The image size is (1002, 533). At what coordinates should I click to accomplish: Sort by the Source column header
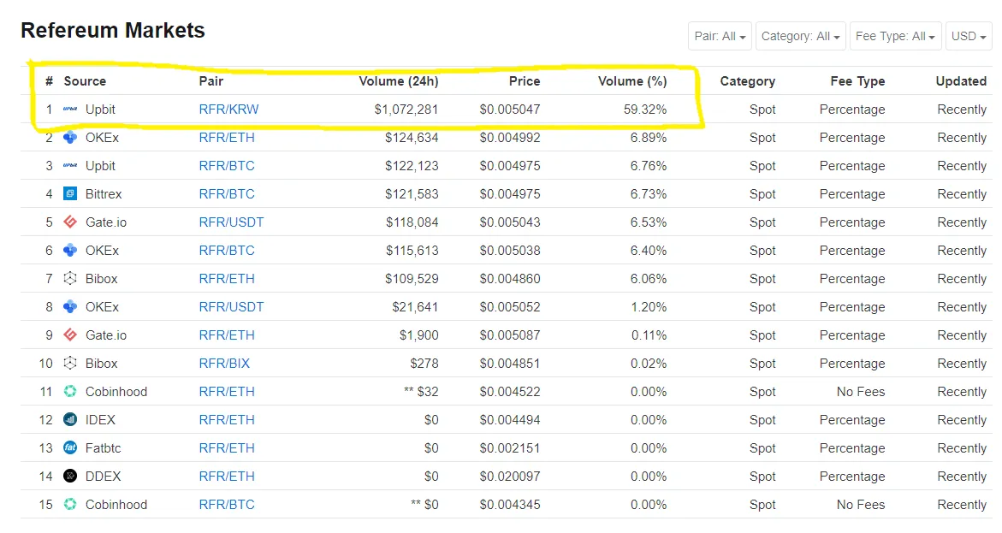point(85,81)
